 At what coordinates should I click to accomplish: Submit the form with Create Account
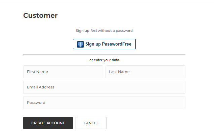click(48, 123)
